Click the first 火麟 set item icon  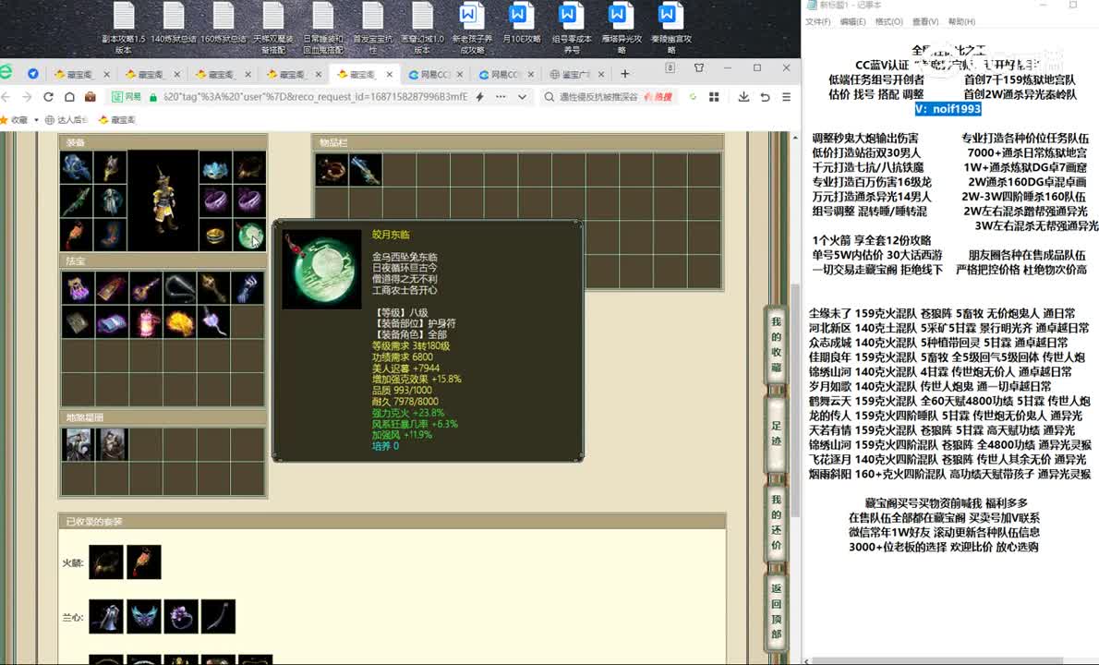[106, 562]
